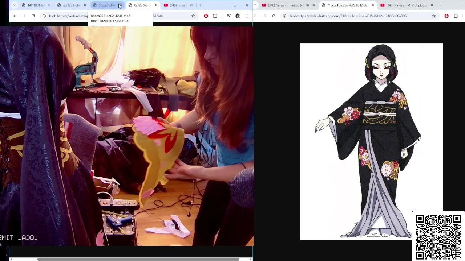Click the left scroll arrow of horizontal scrollbar
This screenshot has height=261, width=465.
click(x=11, y=259)
